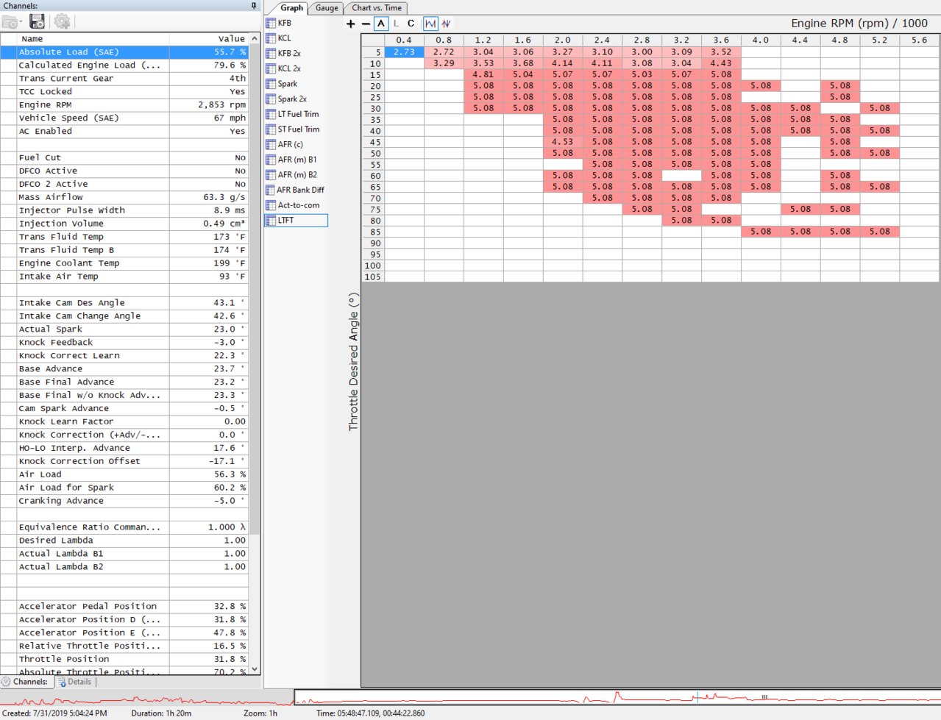941x720 pixels.
Task: Click the table icon beside KFB 2x
Action: [271, 53]
